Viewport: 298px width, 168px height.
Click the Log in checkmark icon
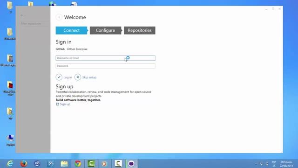tap(59, 77)
